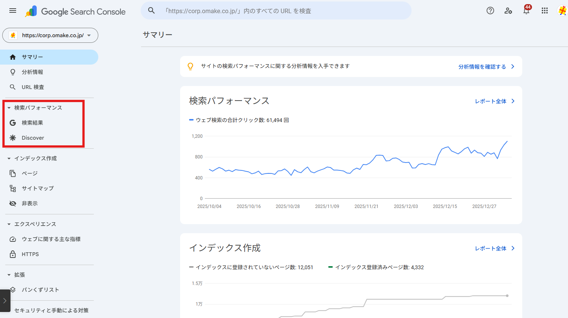Click the account avatar in header
Screen dimensions: 568x318
562,11
